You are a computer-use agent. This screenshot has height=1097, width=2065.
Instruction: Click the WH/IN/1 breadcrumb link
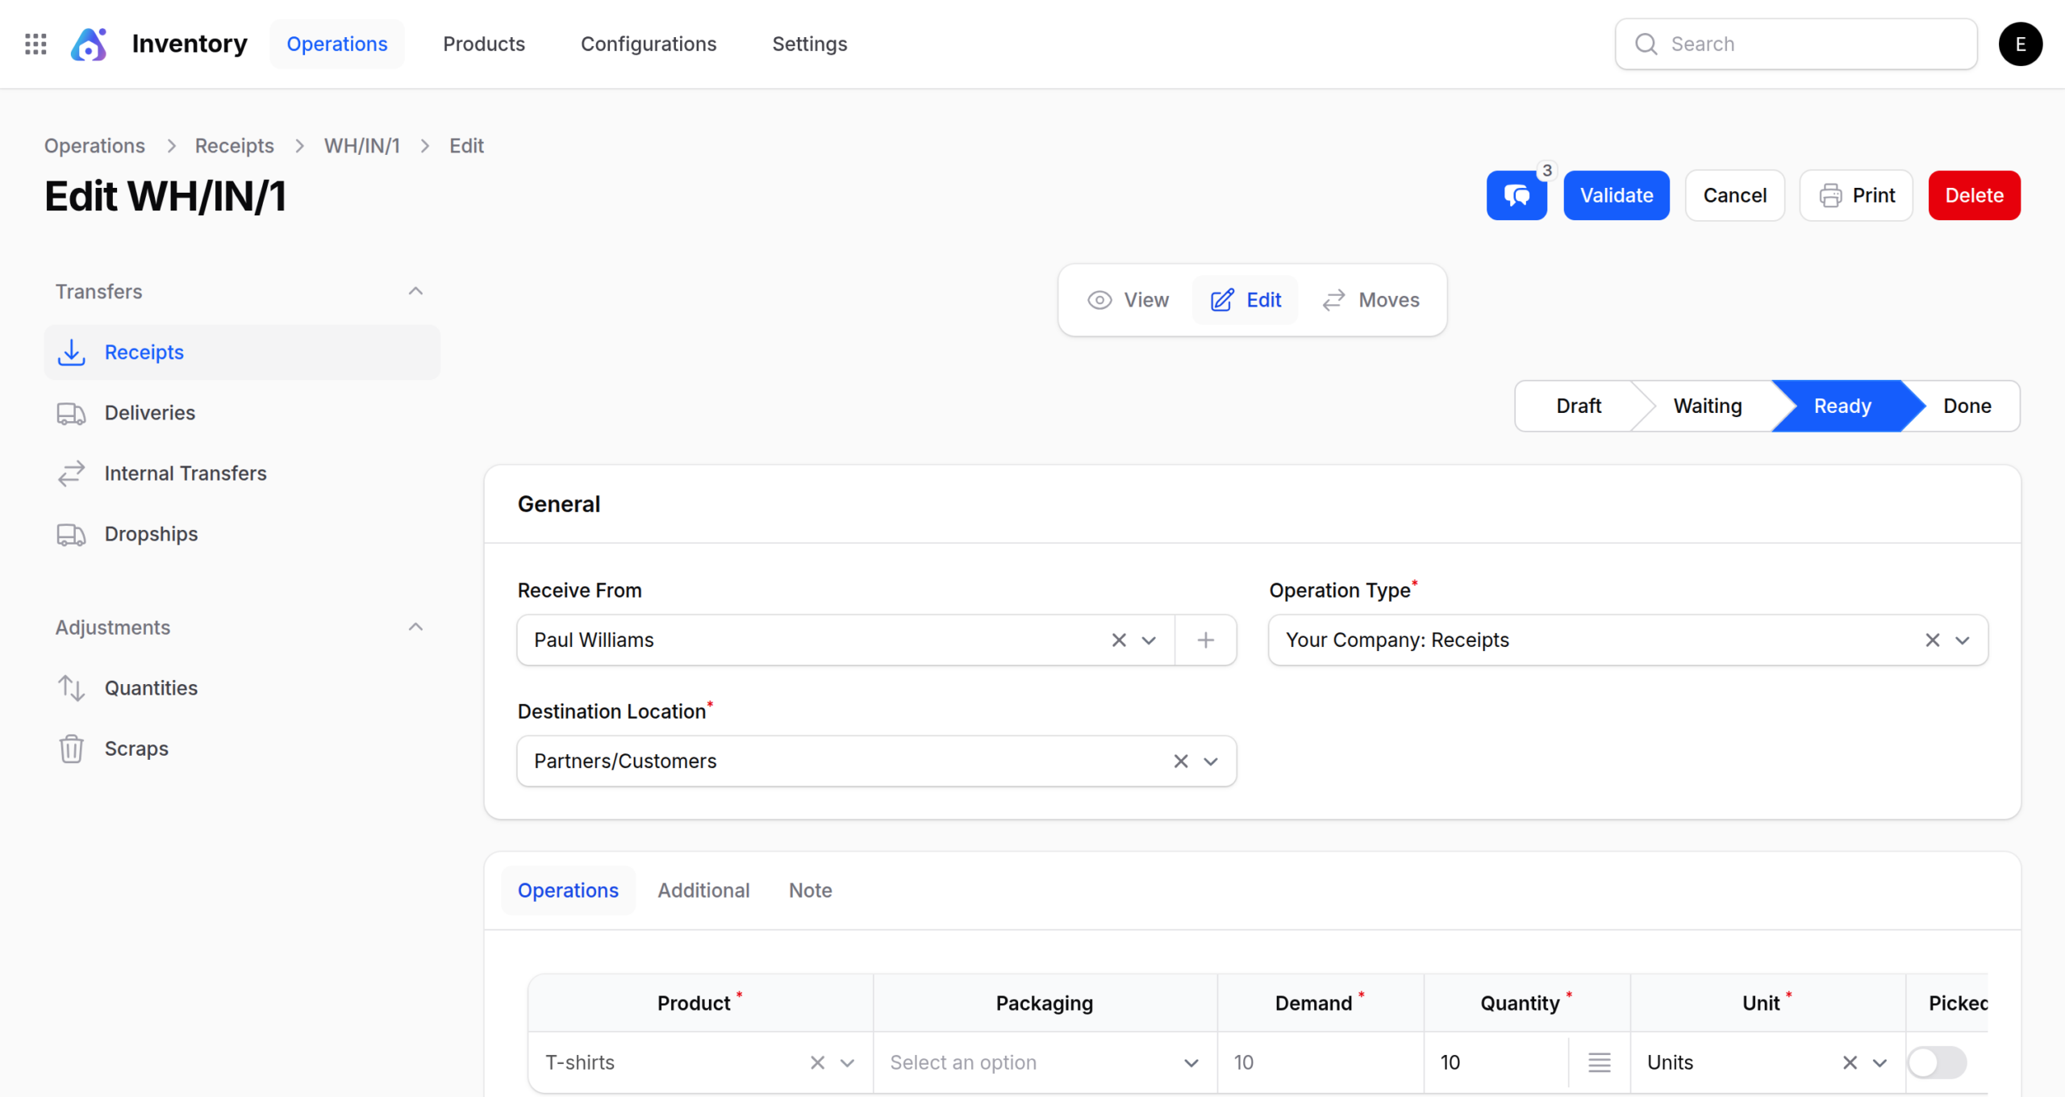pyautogui.click(x=361, y=146)
